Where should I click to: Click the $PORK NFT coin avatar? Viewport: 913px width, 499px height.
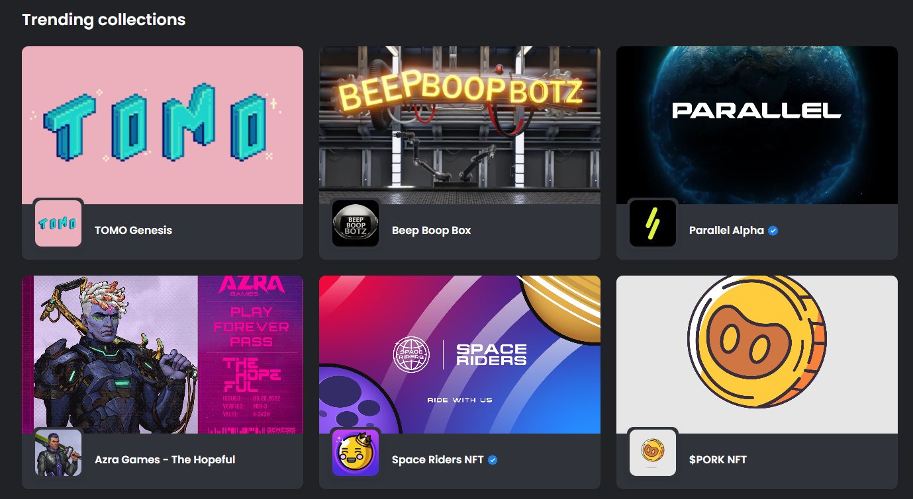coord(653,453)
